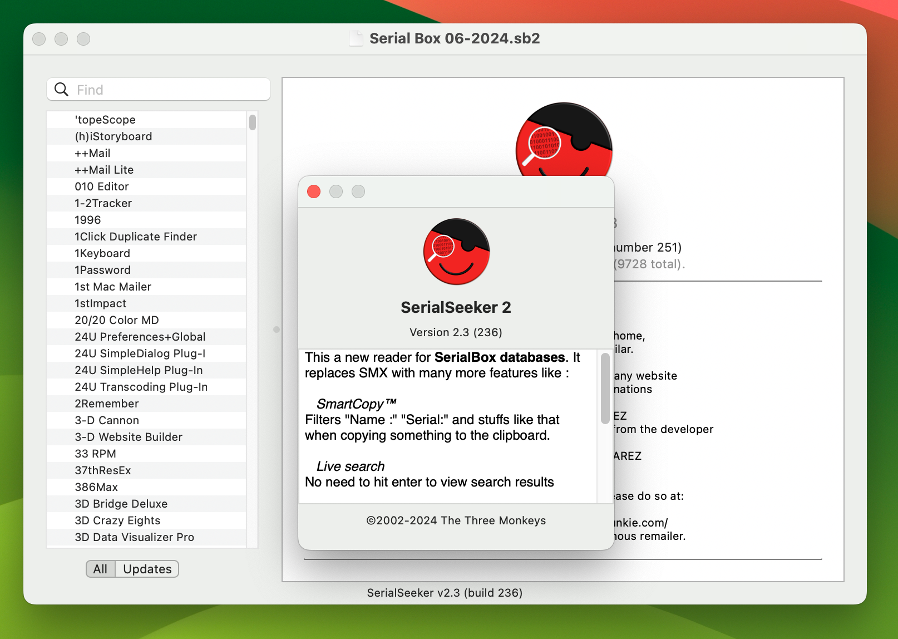The width and height of the screenshot is (898, 639).
Task: Click the SerialSeeker v2.3 build status text
Action: 445,593
